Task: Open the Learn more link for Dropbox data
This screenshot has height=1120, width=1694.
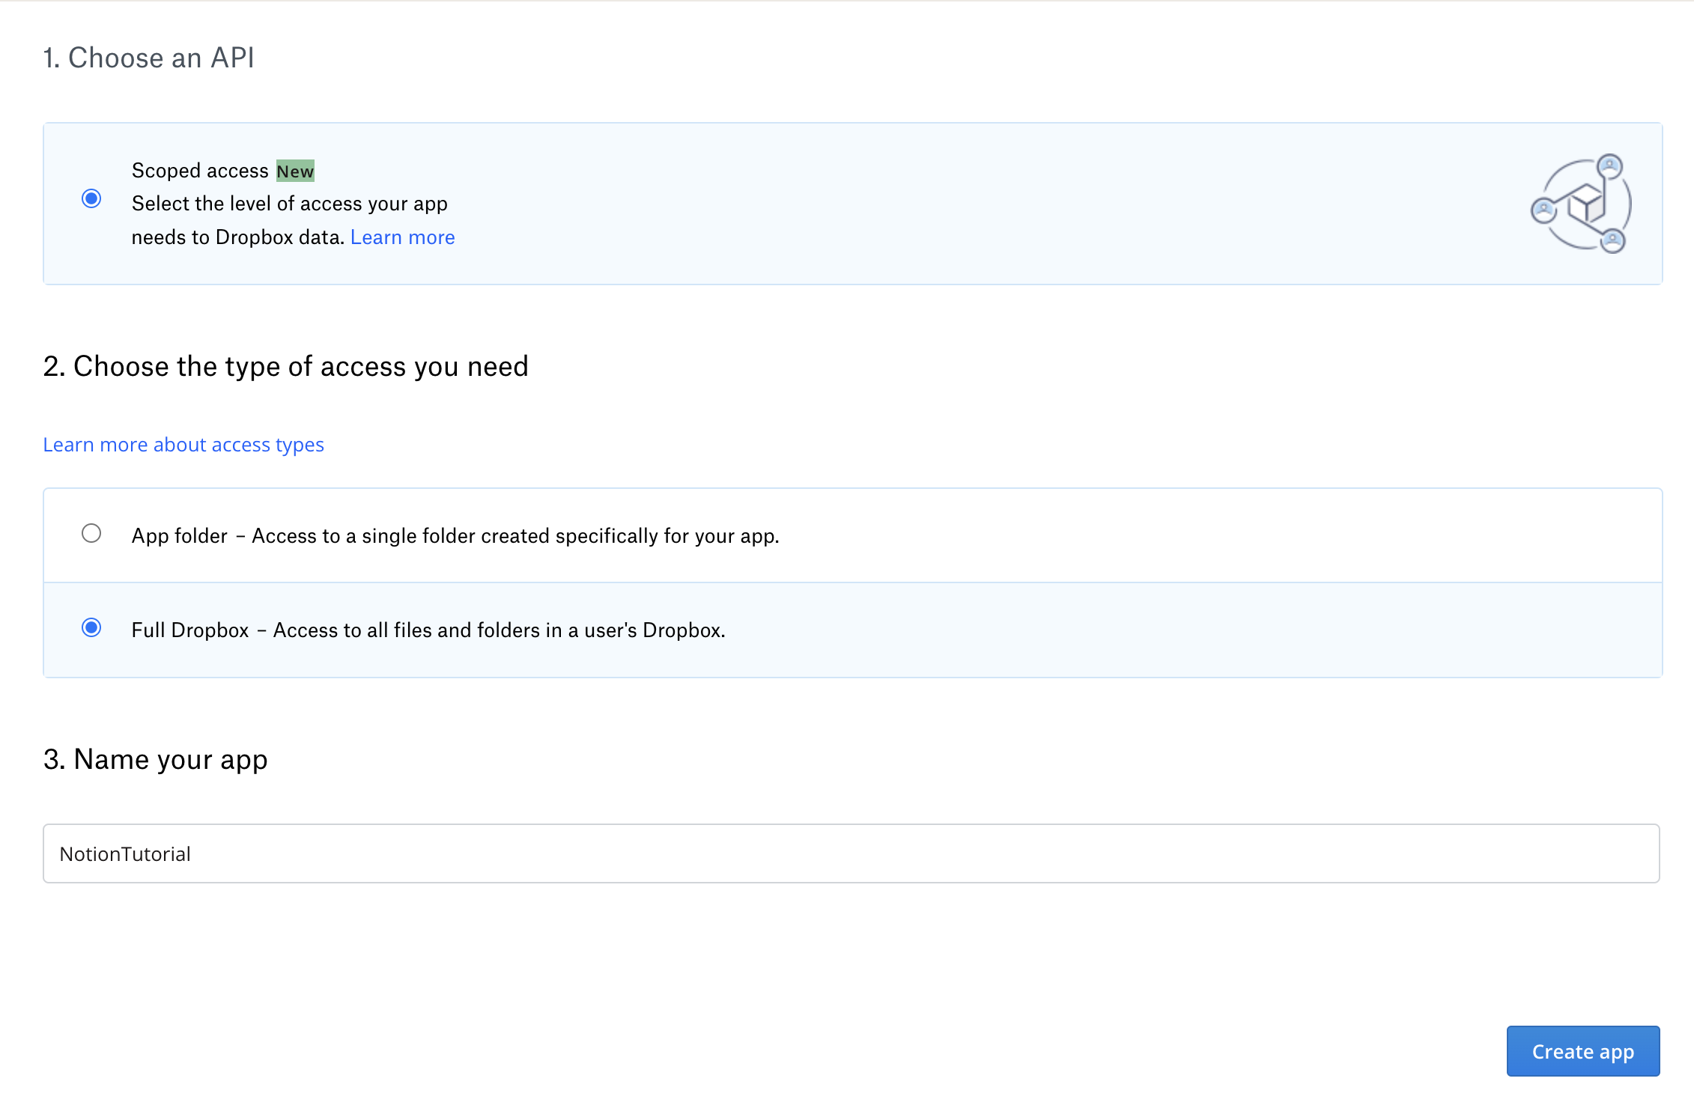Action: (x=402, y=237)
